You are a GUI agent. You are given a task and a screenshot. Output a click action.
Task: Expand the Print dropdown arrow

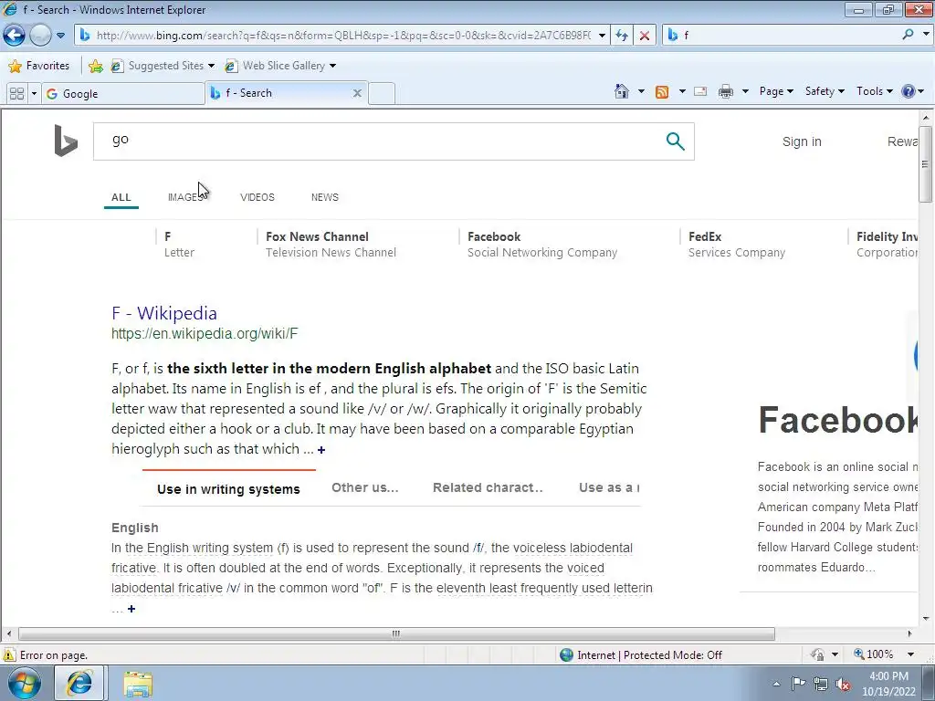(x=745, y=91)
